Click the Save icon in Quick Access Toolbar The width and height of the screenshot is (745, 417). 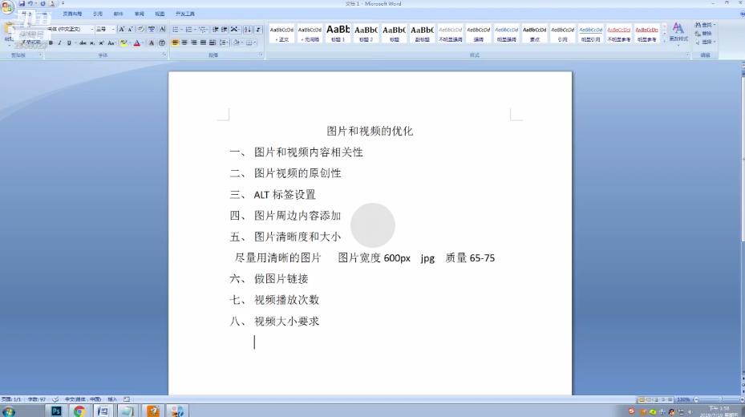pyautogui.click(x=22, y=4)
